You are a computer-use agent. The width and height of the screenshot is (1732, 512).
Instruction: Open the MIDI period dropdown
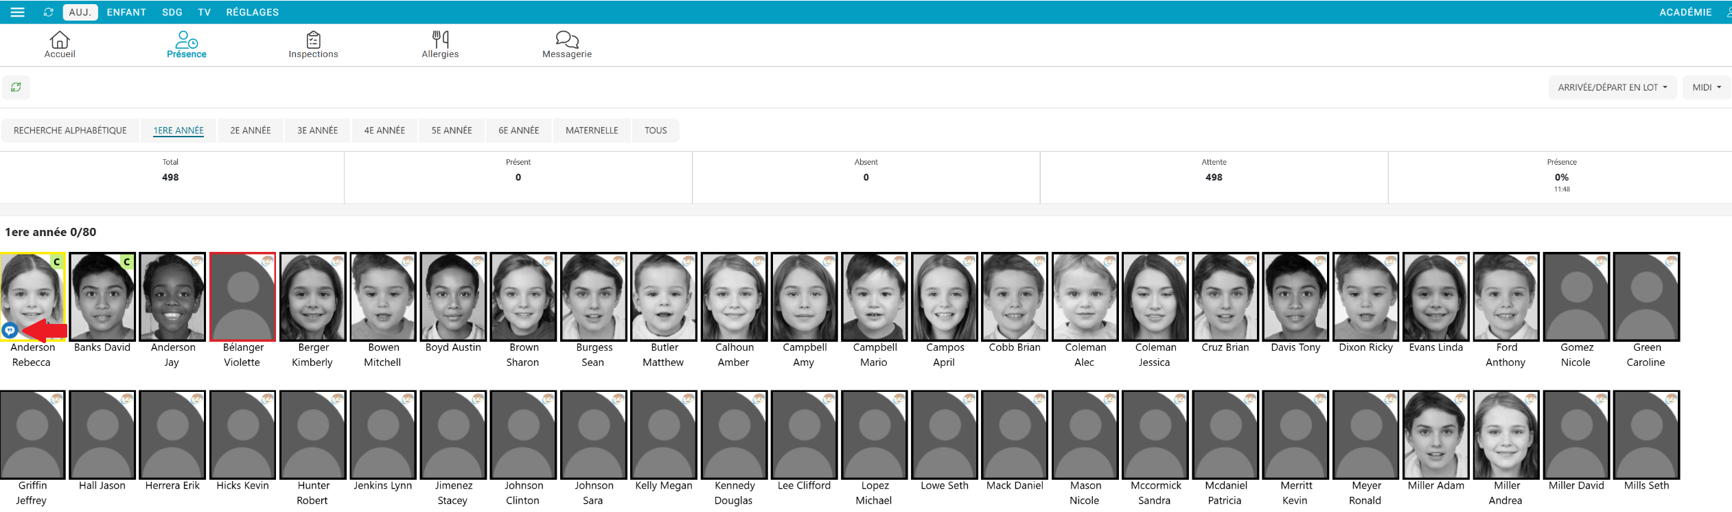(x=1706, y=87)
